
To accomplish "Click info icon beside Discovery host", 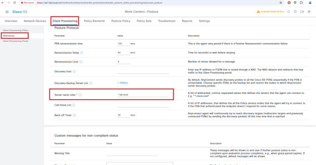I will [74, 72].
